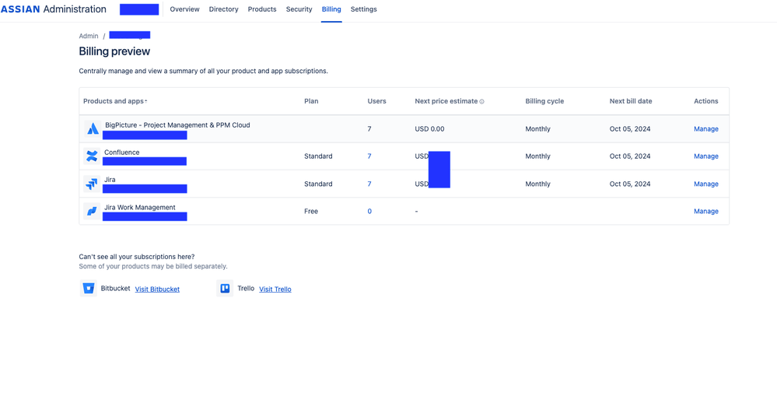Open the Billing tab
Image resolution: width=777 pixels, height=407 pixels.
pyautogui.click(x=331, y=9)
